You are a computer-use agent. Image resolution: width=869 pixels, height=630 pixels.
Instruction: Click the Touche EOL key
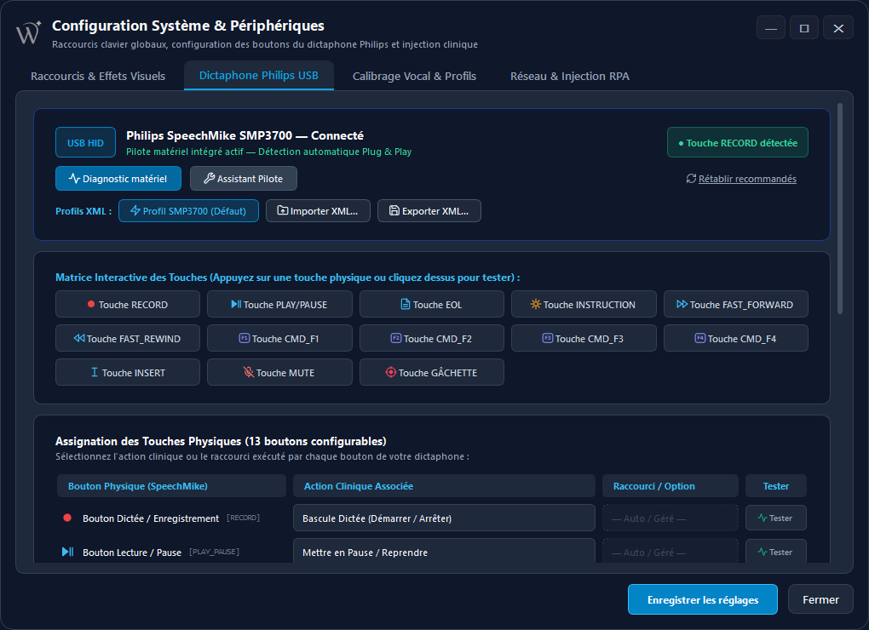click(432, 304)
